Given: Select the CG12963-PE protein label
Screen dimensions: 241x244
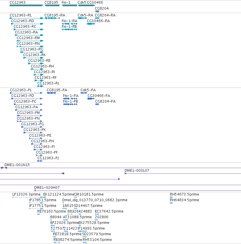Looking at the screenshot, I should coord(40,135).
